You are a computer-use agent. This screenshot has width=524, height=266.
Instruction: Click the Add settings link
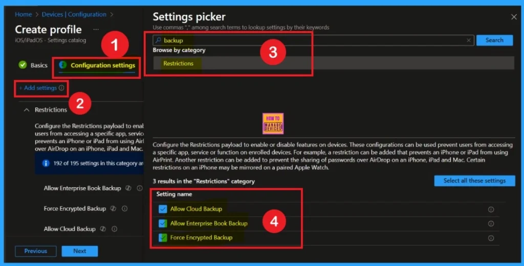point(38,88)
